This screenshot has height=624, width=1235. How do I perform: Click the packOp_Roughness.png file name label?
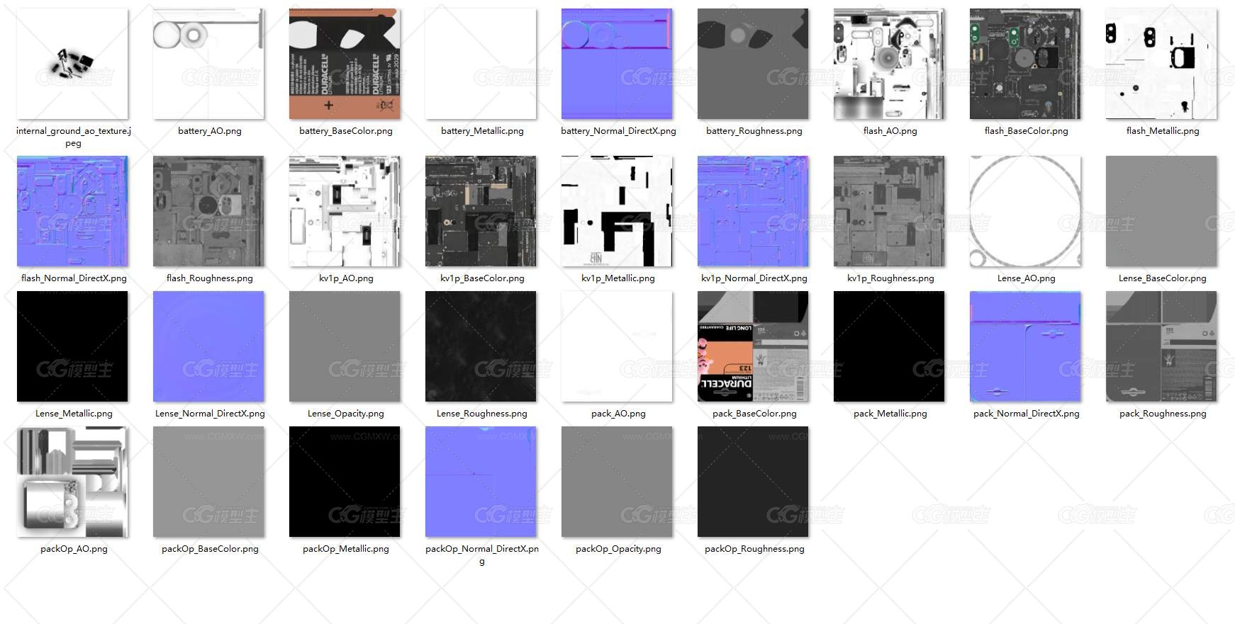(754, 549)
